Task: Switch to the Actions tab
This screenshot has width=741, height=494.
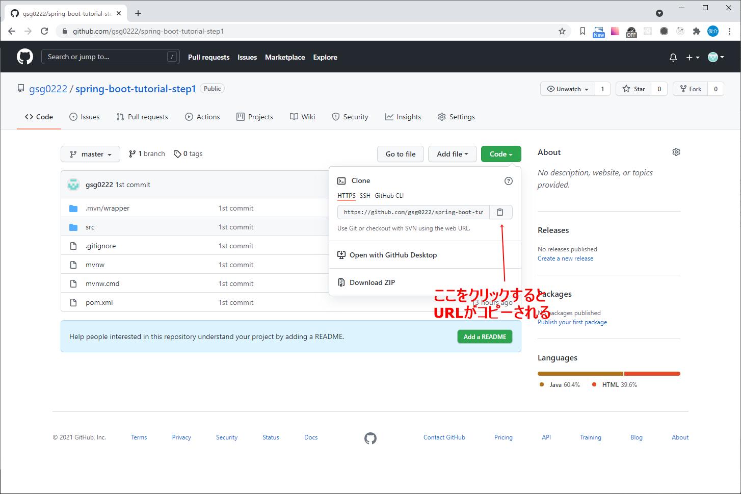Action: click(x=202, y=117)
